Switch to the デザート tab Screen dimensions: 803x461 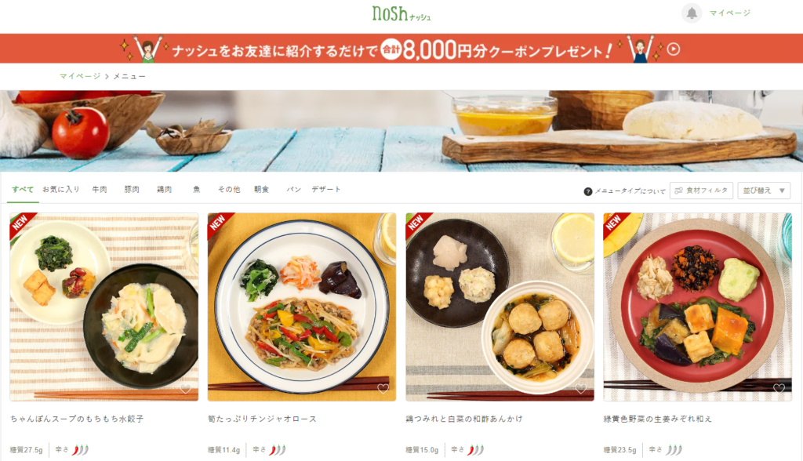click(326, 189)
